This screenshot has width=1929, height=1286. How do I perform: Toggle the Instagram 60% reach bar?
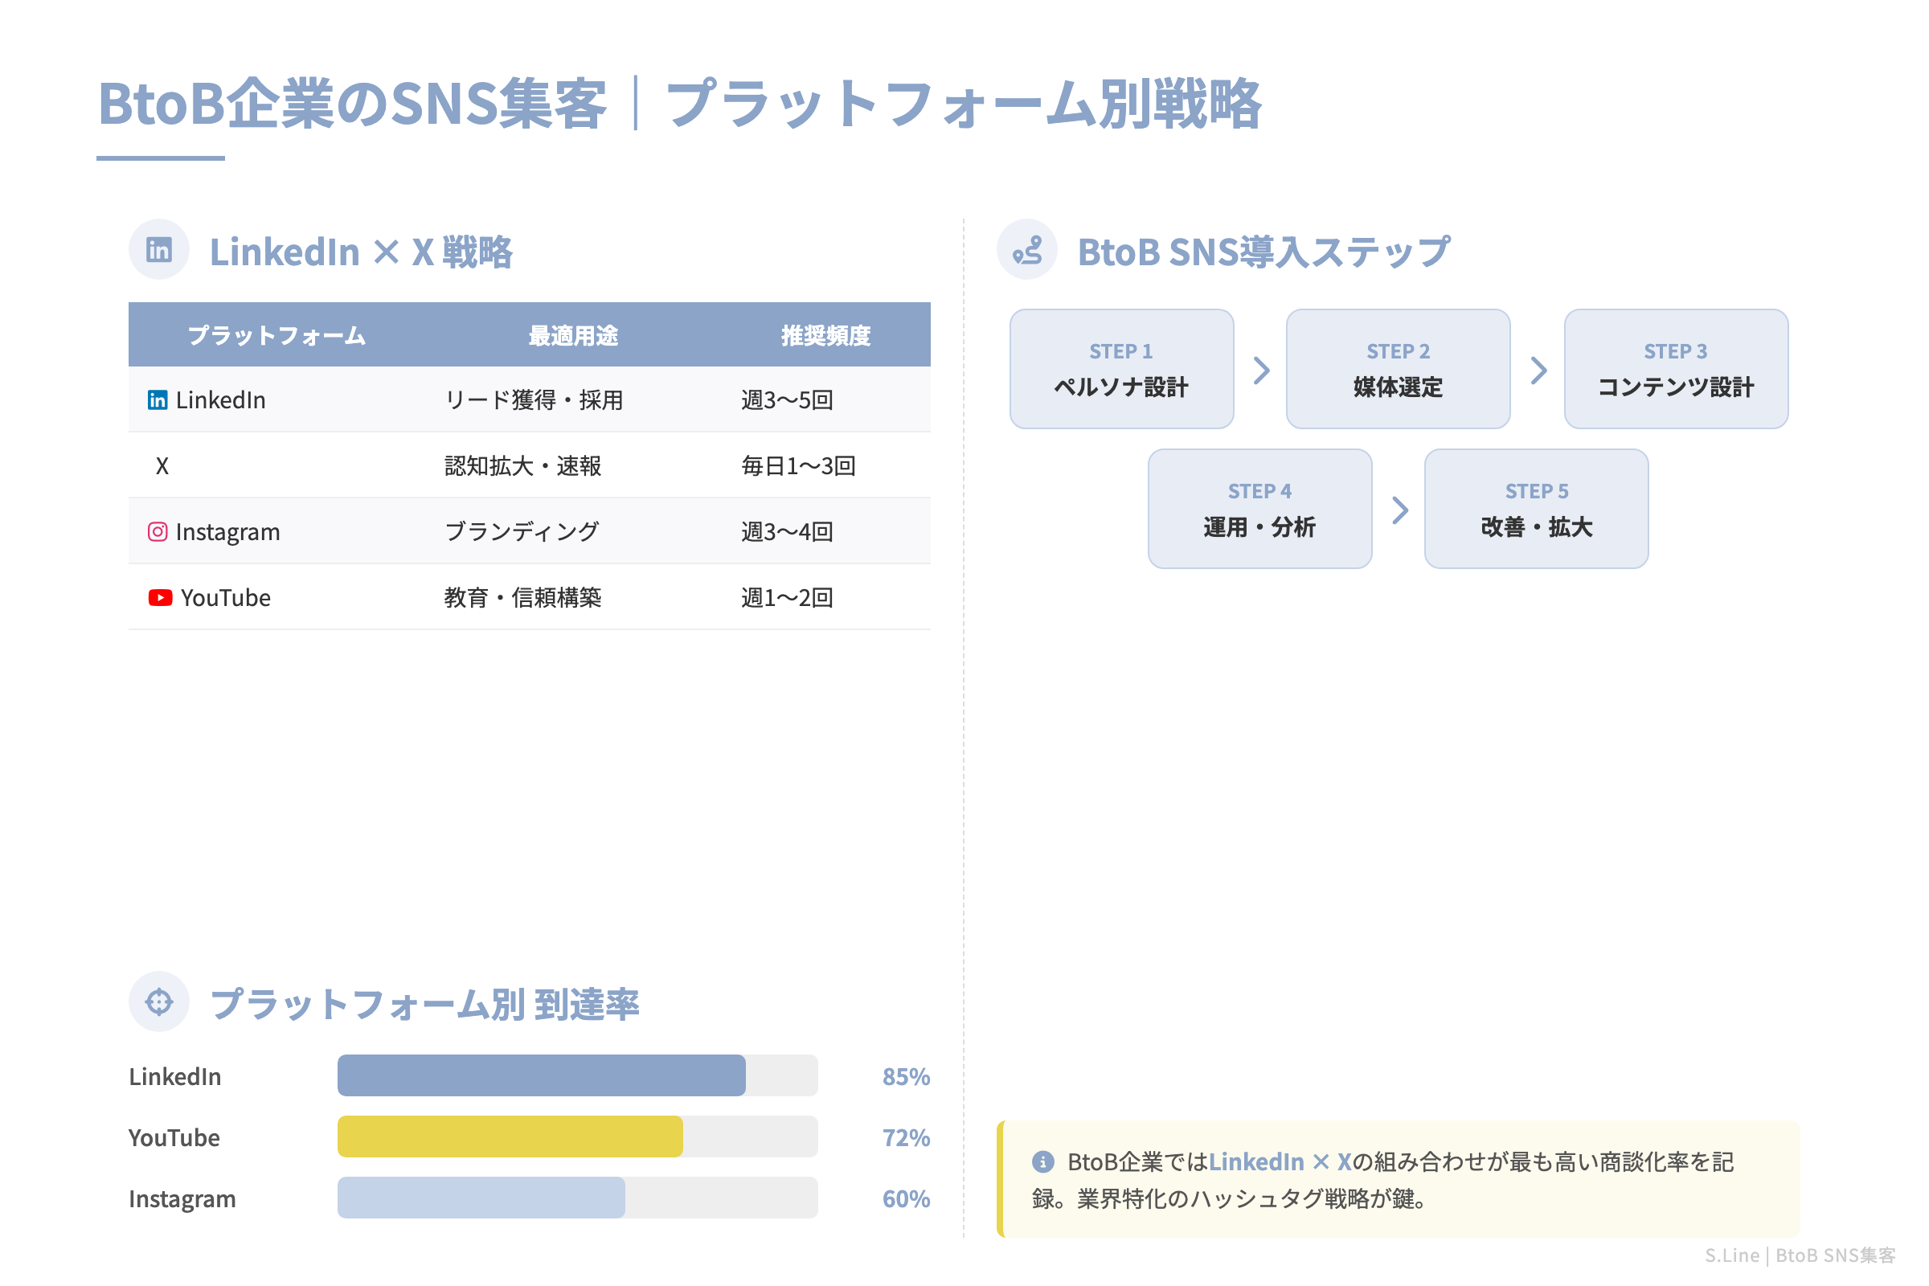480,1199
